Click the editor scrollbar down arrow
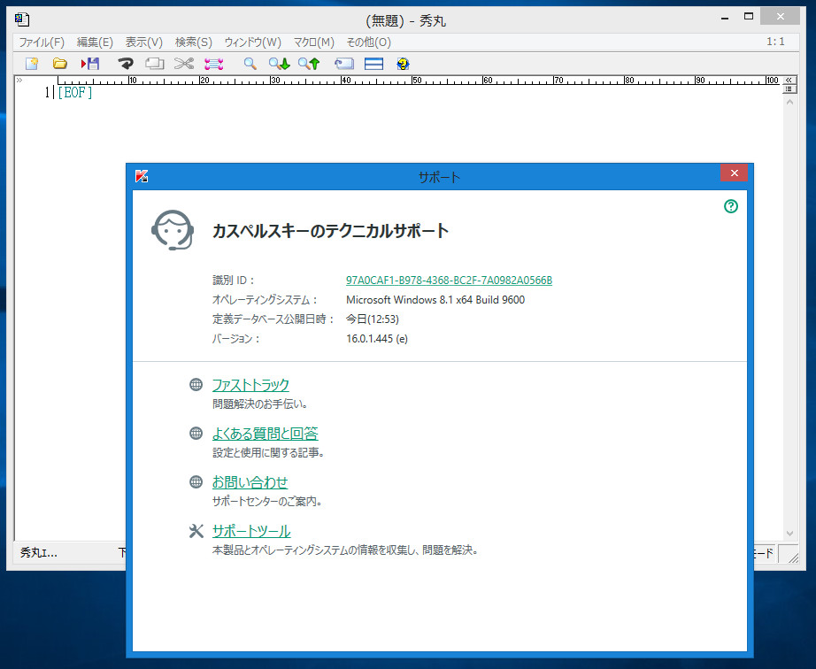Image resolution: width=816 pixels, height=669 pixels. [789, 532]
